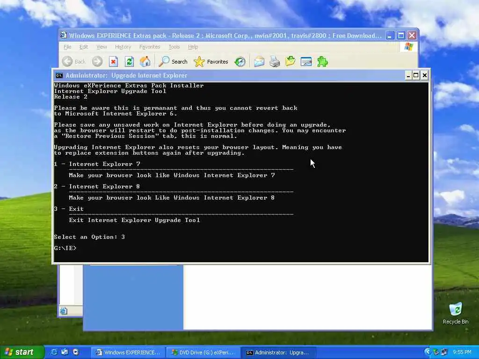Open the green puzzle piece extensions icon

point(323,62)
